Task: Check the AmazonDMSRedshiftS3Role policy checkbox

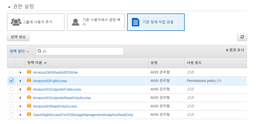Action: point(11,72)
